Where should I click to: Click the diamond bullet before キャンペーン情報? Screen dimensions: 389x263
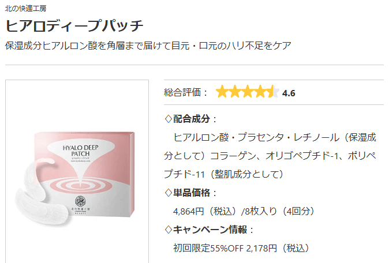[169, 230]
